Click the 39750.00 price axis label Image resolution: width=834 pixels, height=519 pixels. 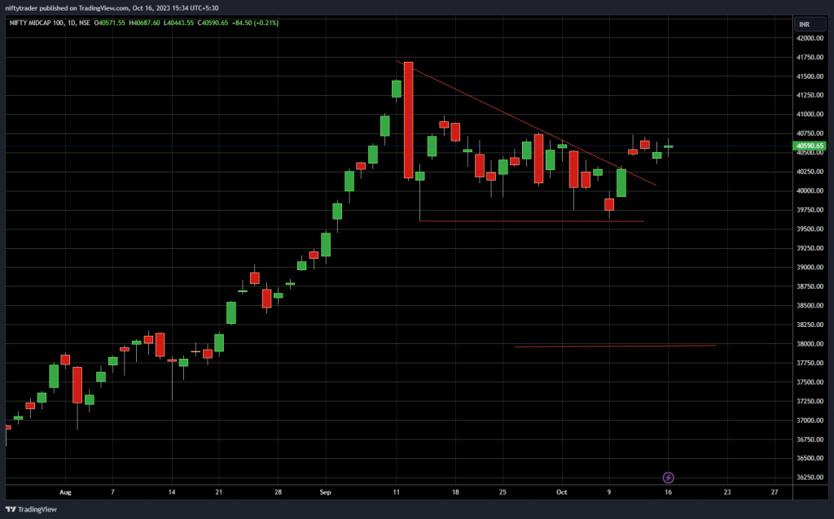(x=810, y=210)
